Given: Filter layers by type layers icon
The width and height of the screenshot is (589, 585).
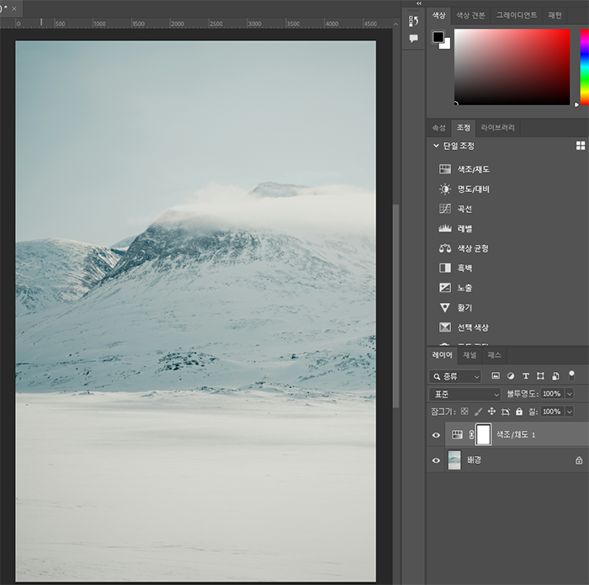Looking at the screenshot, I should [x=526, y=375].
